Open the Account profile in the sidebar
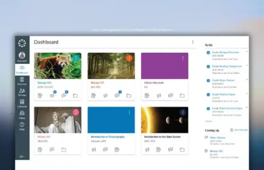 pos(22,57)
